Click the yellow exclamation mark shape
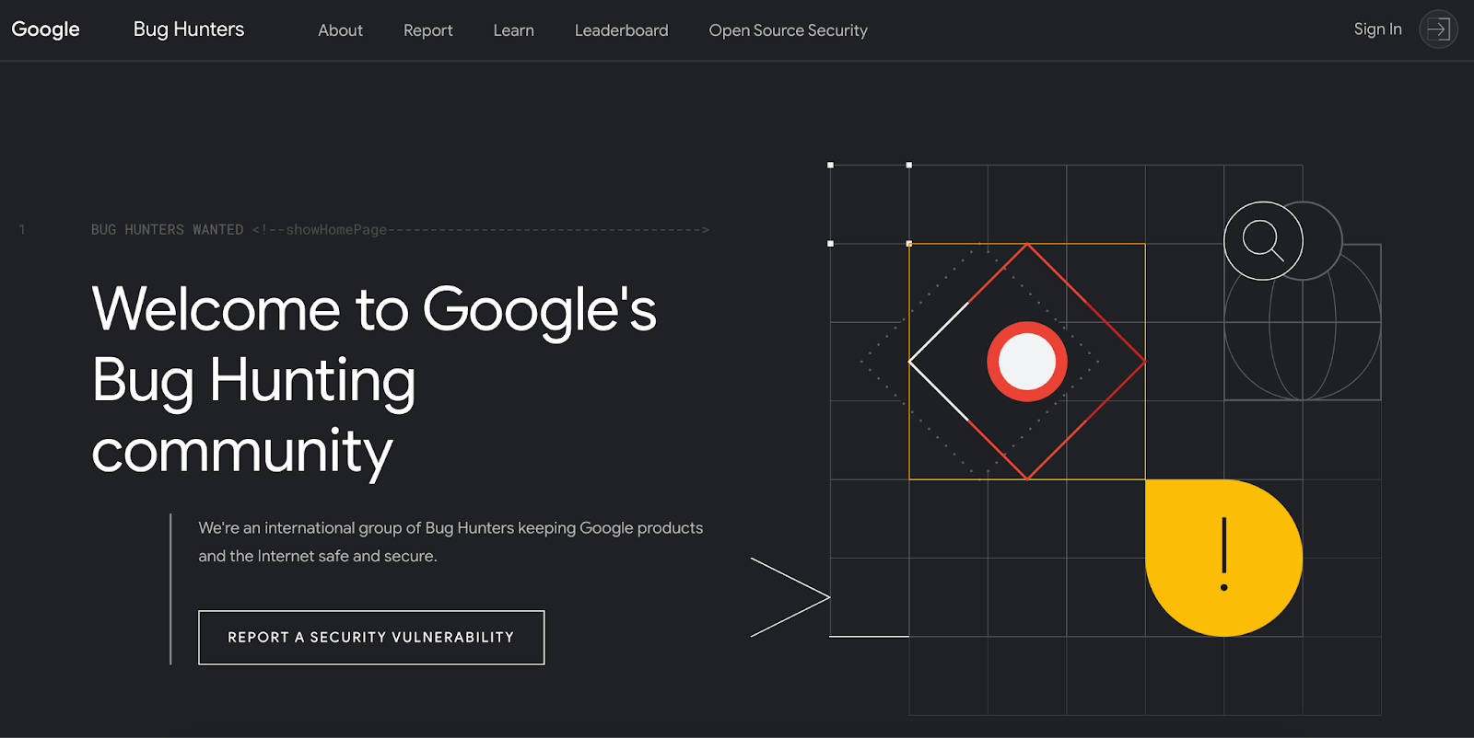The height and width of the screenshot is (738, 1474). pos(1223,558)
